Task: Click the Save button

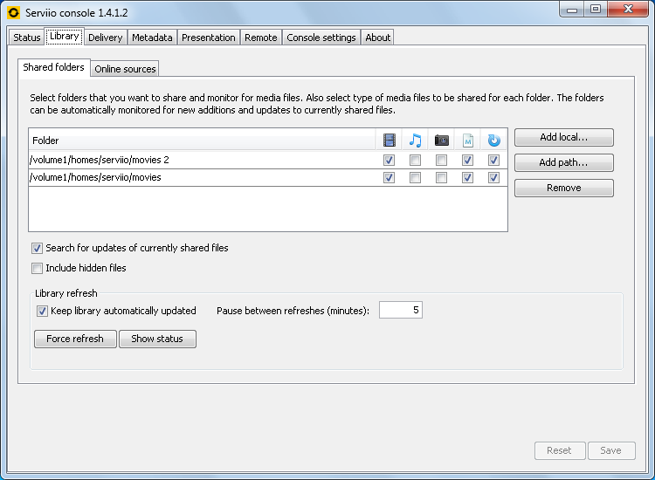Action: pyautogui.click(x=611, y=451)
